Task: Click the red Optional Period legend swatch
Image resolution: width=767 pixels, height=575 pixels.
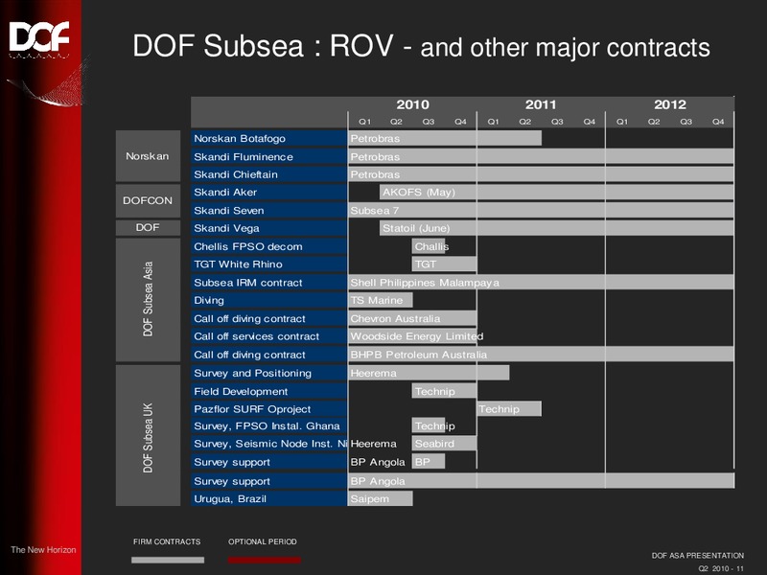Action: coord(265,560)
